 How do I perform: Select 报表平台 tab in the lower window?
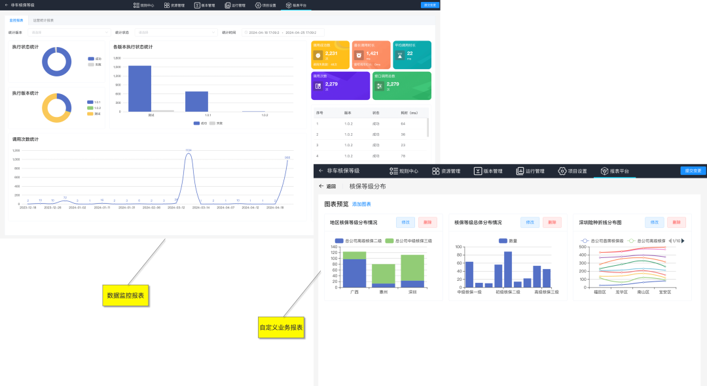tap(615, 171)
